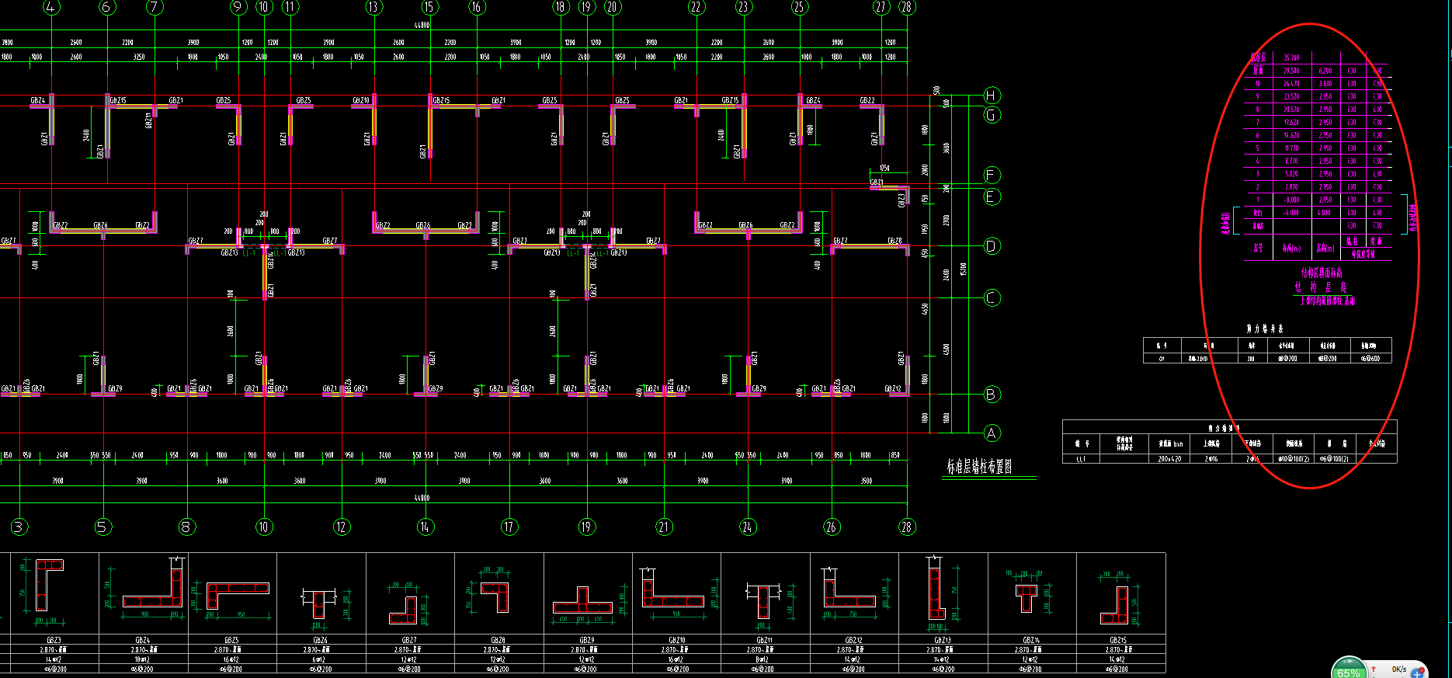Select axis bubble 26 along the bottom
The image size is (1452, 678).
coord(831,527)
